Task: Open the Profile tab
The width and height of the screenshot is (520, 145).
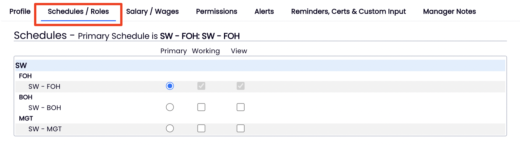Action: point(20,11)
